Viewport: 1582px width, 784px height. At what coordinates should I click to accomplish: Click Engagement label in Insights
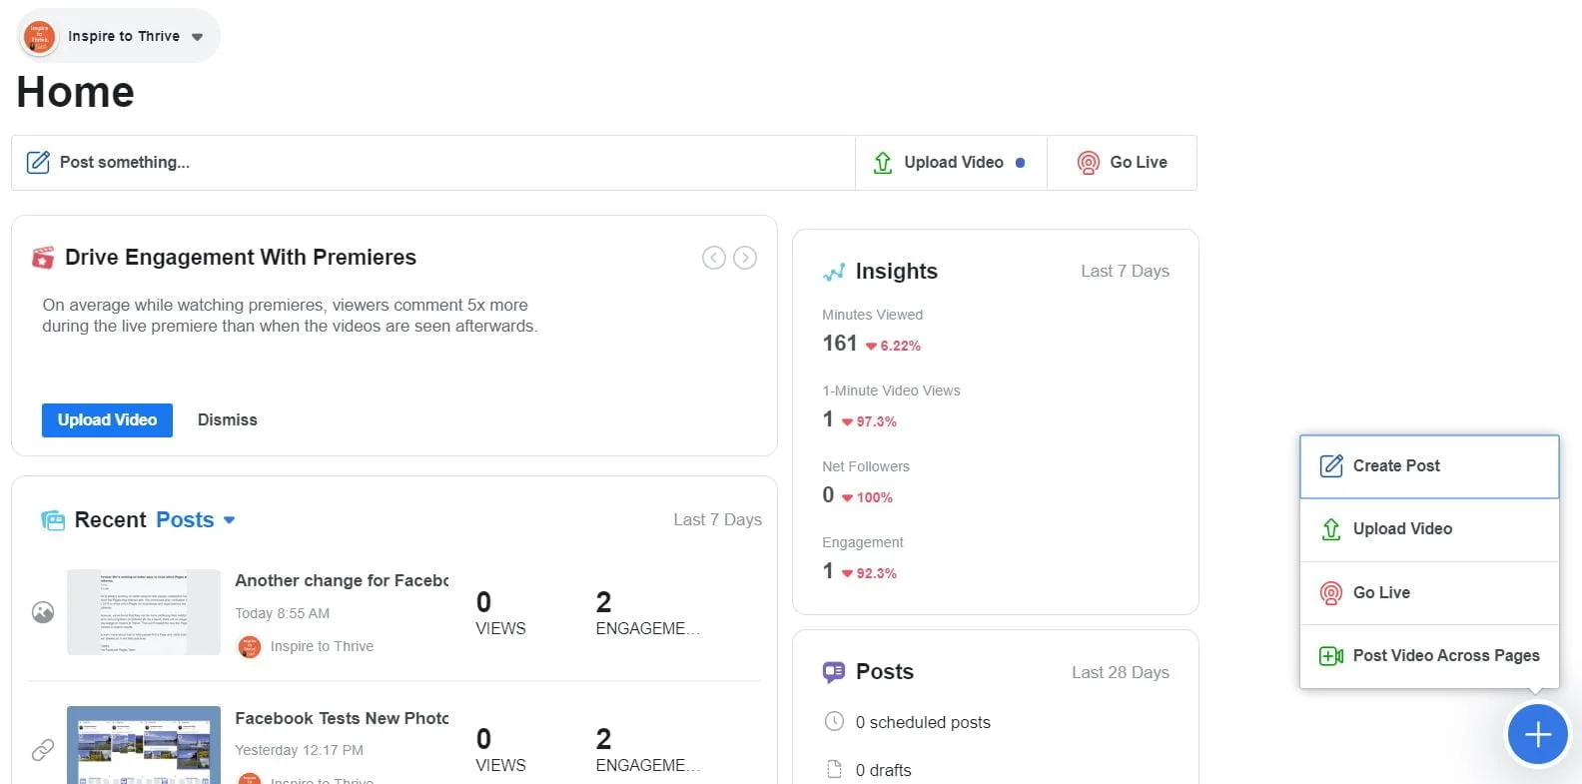pyautogui.click(x=863, y=542)
